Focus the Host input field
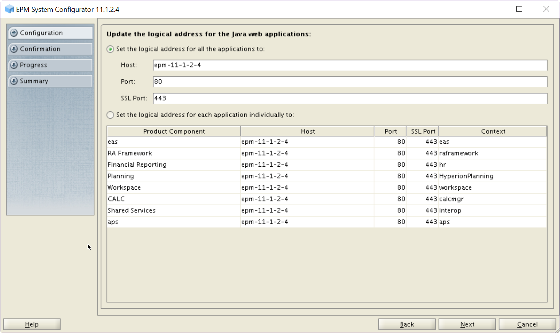The width and height of the screenshot is (560, 333). [350, 65]
